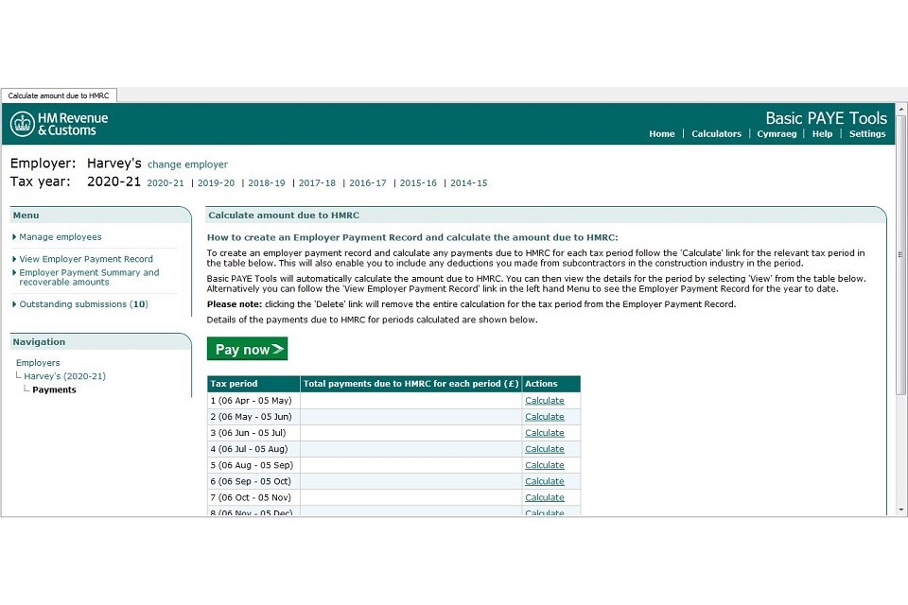Calculate period 6 (06 Sep - 05 Oct)
Screen dimensions: 908x605
pyautogui.click(x=545, y=482)
